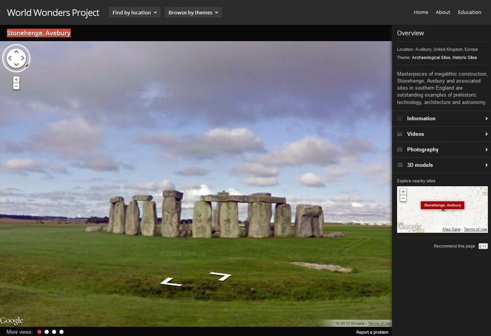491x336 pixels.
Task: Click the Photography label in the Overview panel
Action: pos(423,150)
